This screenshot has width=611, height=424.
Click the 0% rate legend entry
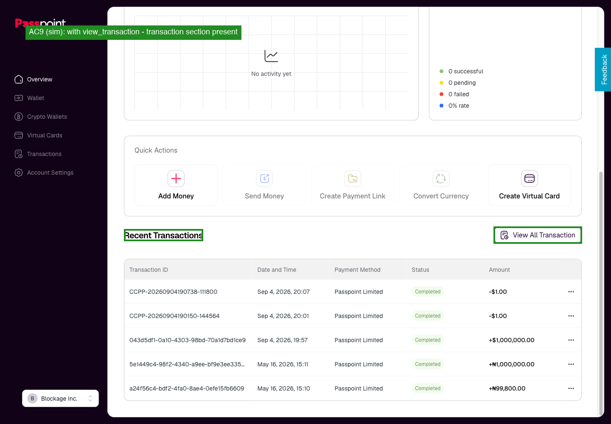point(454,106)
